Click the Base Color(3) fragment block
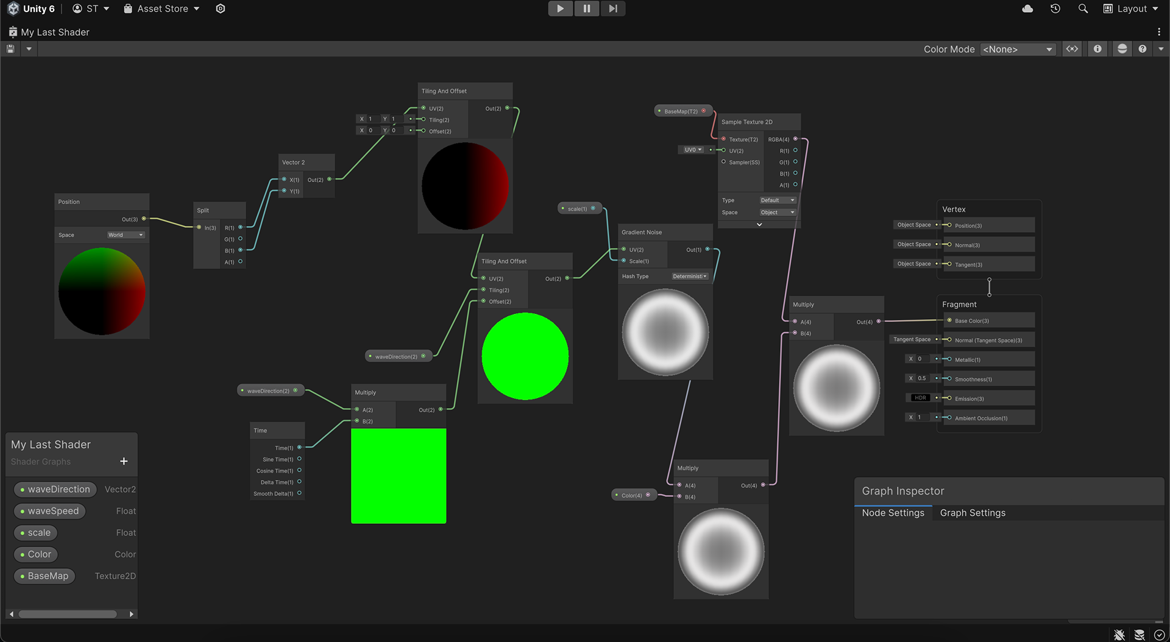The image size is (1170, 642). point(989,320)
